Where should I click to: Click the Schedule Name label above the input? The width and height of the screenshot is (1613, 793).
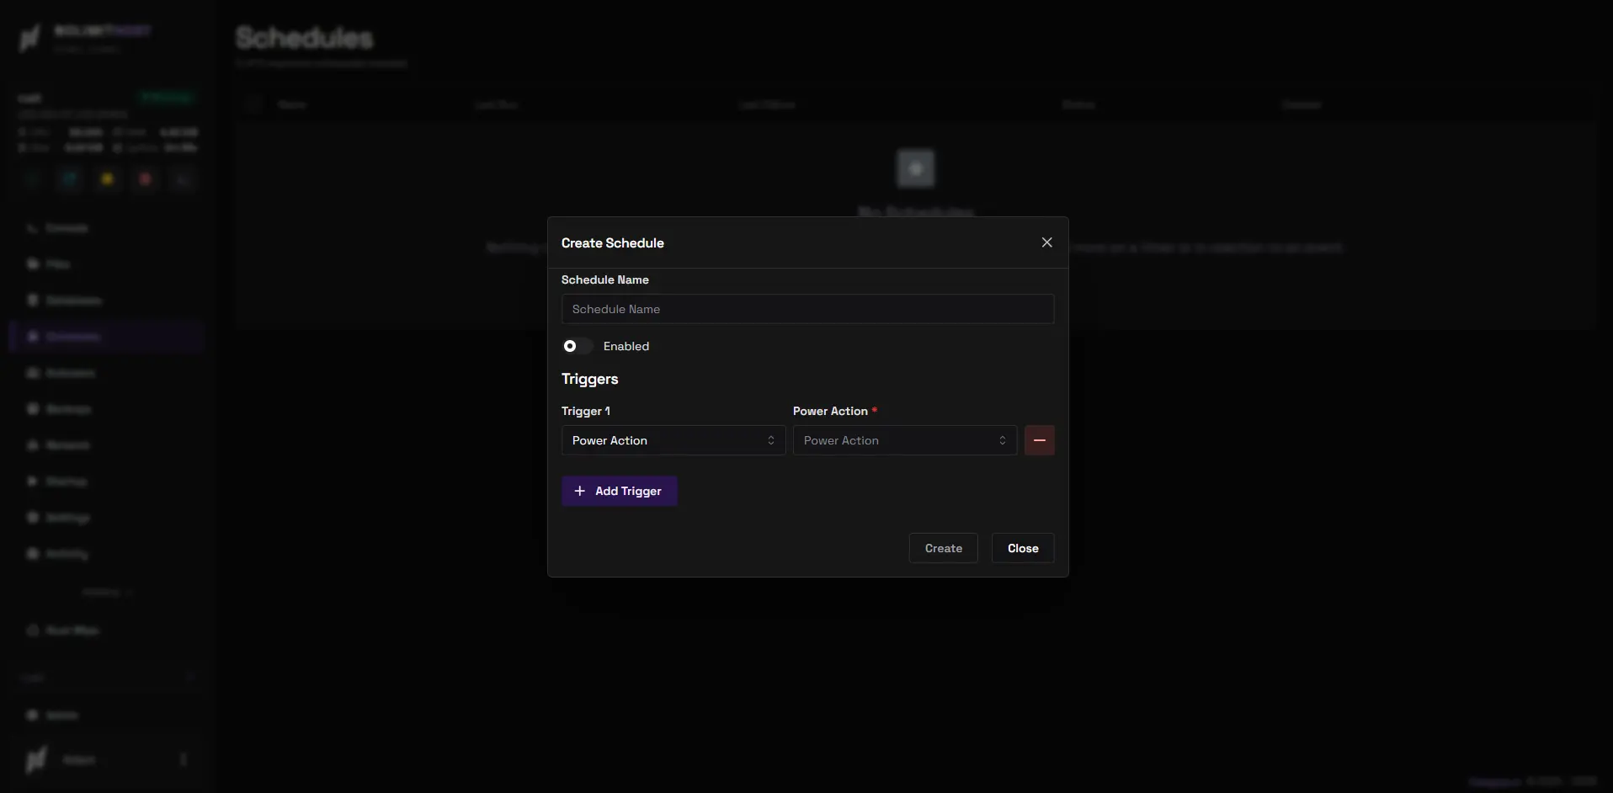point(604,279)
